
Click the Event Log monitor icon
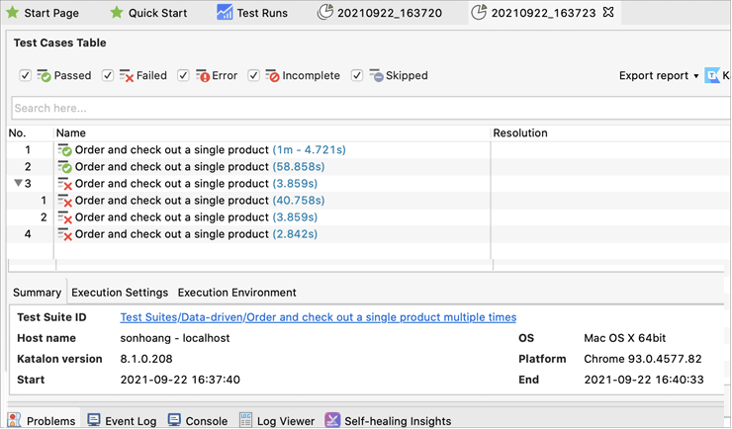[x=94, y=419]
